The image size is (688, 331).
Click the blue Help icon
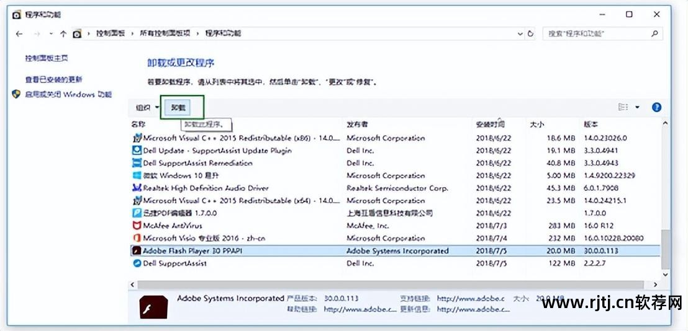pos(656,107)
